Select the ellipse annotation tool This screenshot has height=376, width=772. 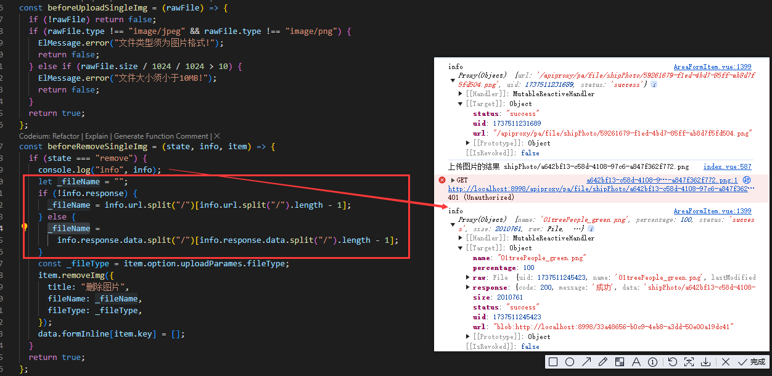point(570,362)
